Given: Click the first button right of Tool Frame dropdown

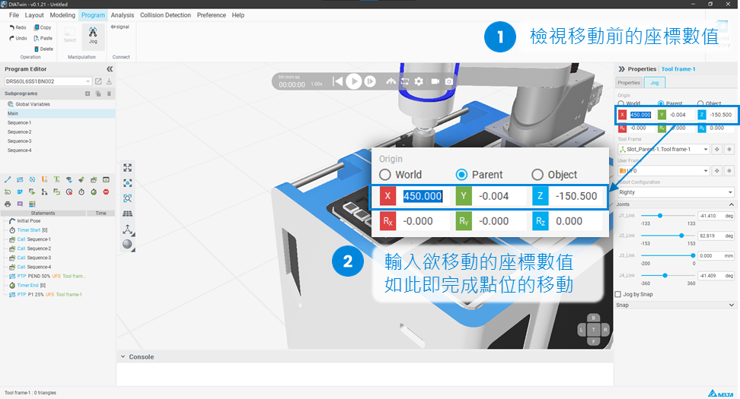Looking at the screenshot, I should click(x=717, y=149).
